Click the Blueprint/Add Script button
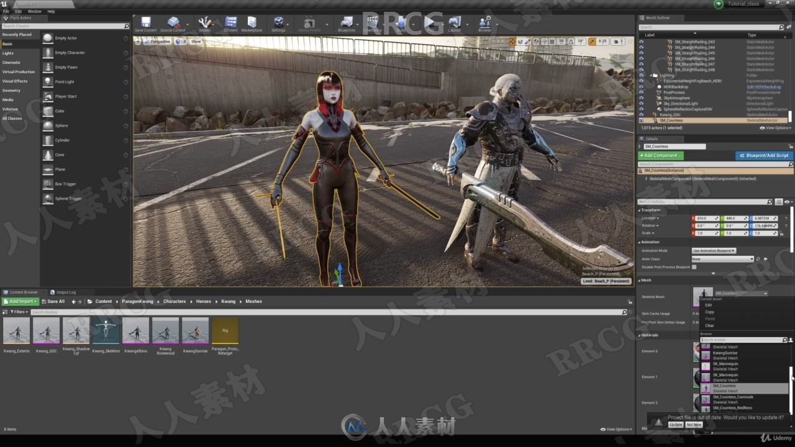 764,156
